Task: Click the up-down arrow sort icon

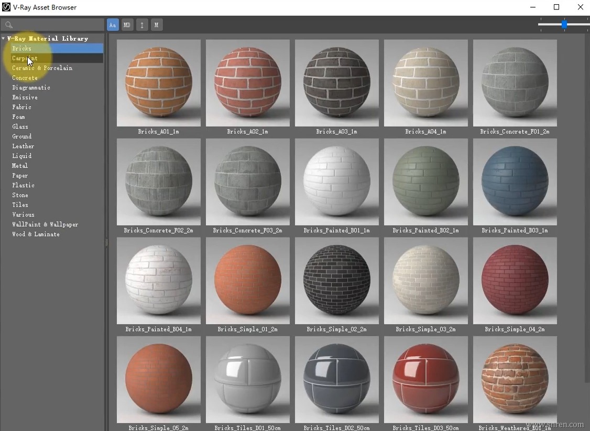Action: 142,25
